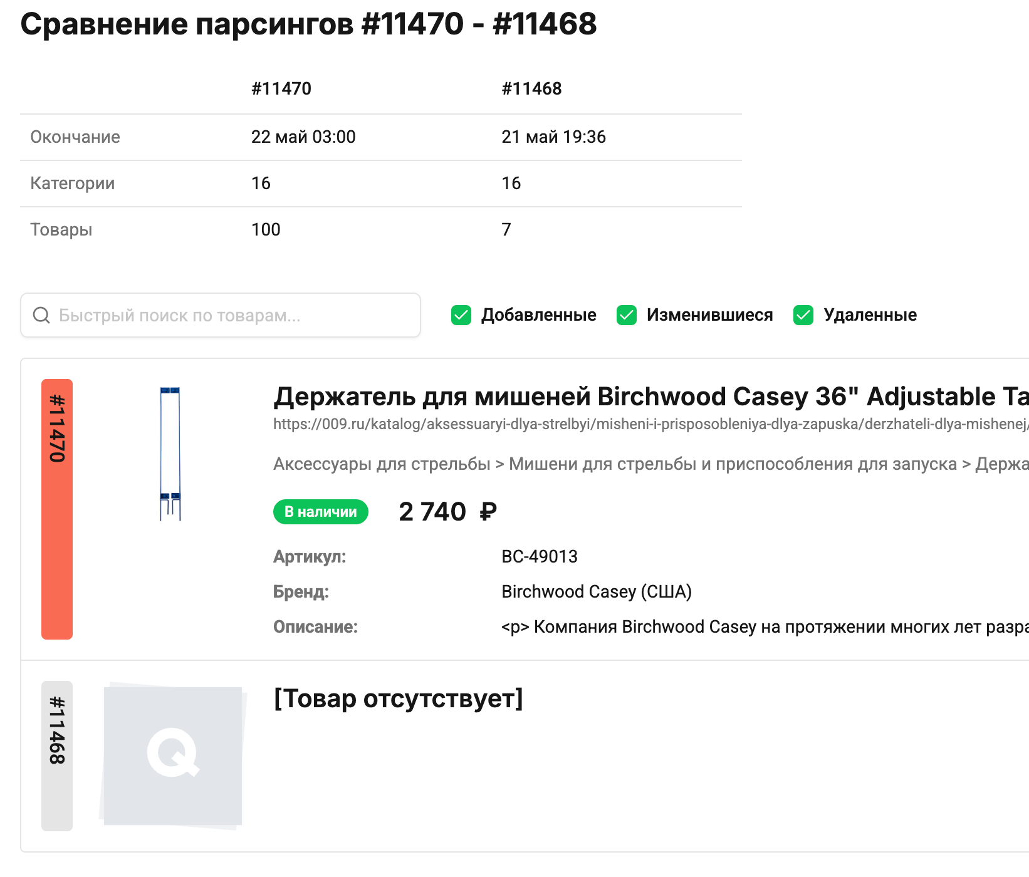Screen dimensions: 1029x877
Task: Click the red #11470 vertical label
Action: (x=57, y=509)
